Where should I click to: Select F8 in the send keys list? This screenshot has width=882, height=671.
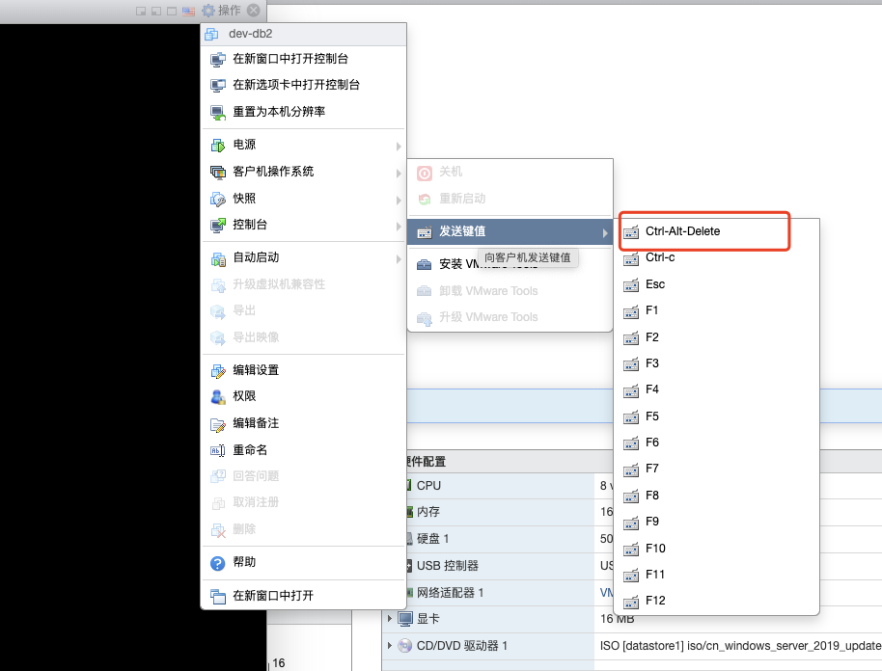tap(652, 495)
